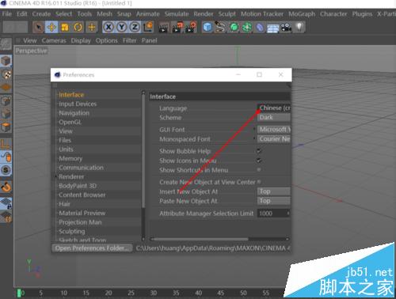The width and height of the screenshot is (396, 299).
Task: Add a Light object
Action: click(x=299, y=27)
